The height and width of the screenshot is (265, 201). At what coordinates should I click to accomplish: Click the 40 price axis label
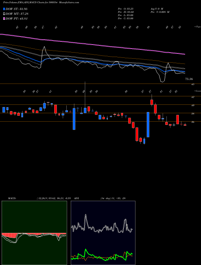click(193, 105)
